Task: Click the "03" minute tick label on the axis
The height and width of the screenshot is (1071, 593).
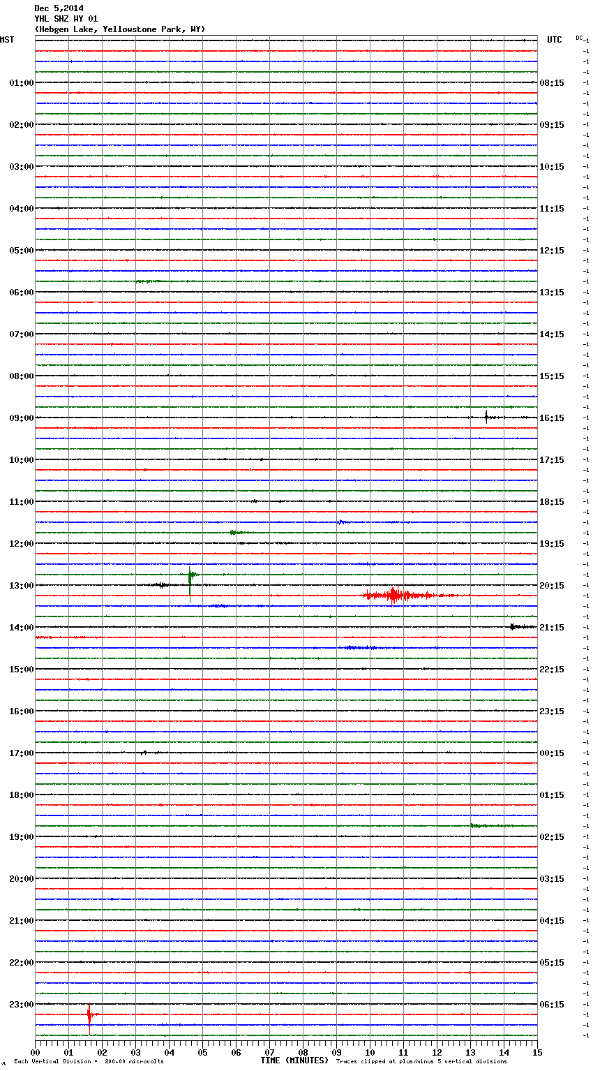Action: coord(135,1053)
